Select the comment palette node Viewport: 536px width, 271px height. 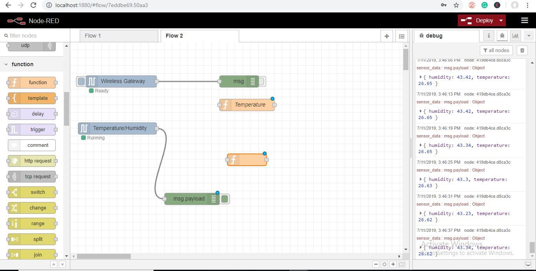32,145
